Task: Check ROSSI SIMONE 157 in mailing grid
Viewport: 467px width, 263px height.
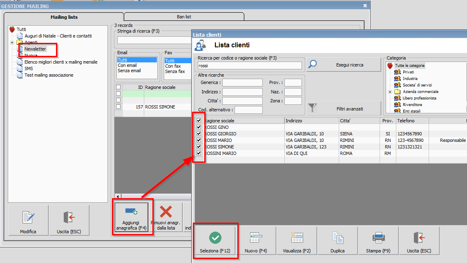Action: tap(118, 107)
